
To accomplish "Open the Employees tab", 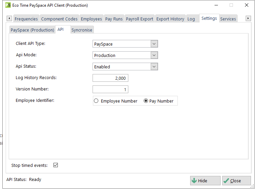I will click(91, 19).
